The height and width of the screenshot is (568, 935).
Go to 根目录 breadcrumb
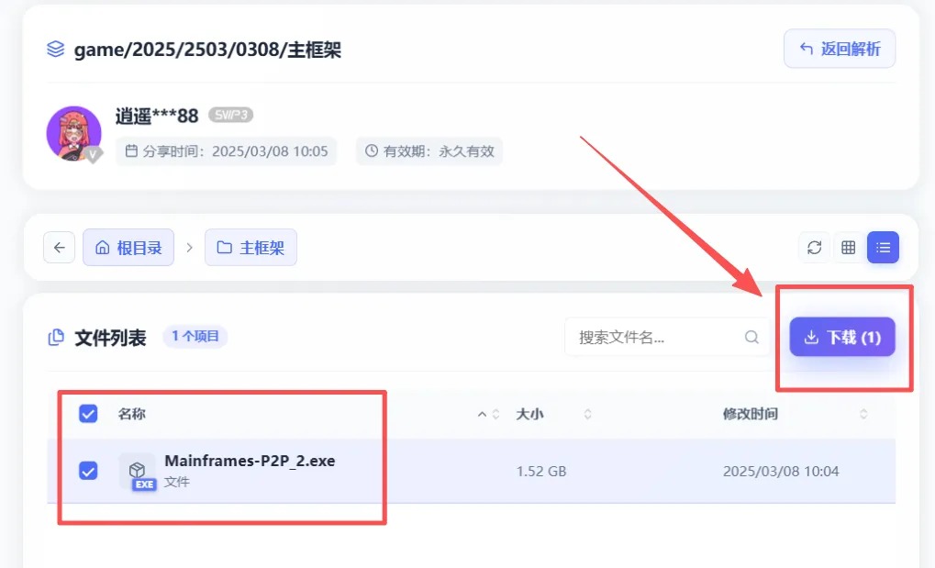pos(128,247)
